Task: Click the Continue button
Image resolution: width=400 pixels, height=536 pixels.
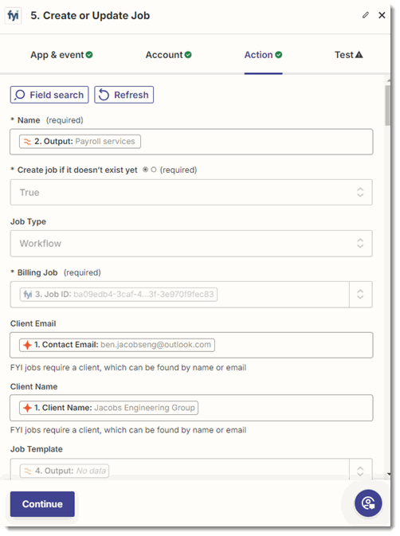Action: tap(42, 504)
